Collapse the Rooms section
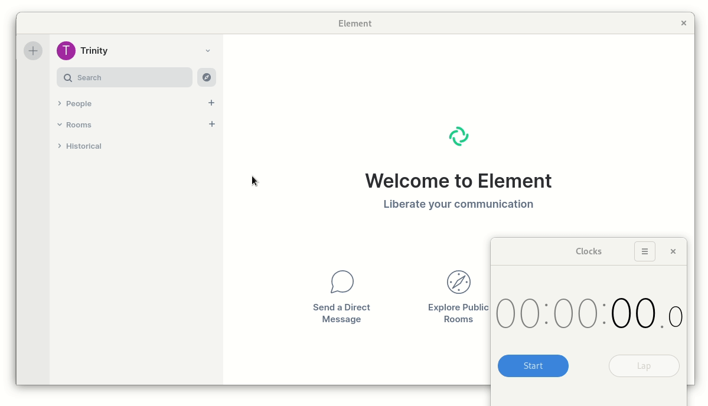This screenshot has width=708, height=406. (x=60, y=125)
